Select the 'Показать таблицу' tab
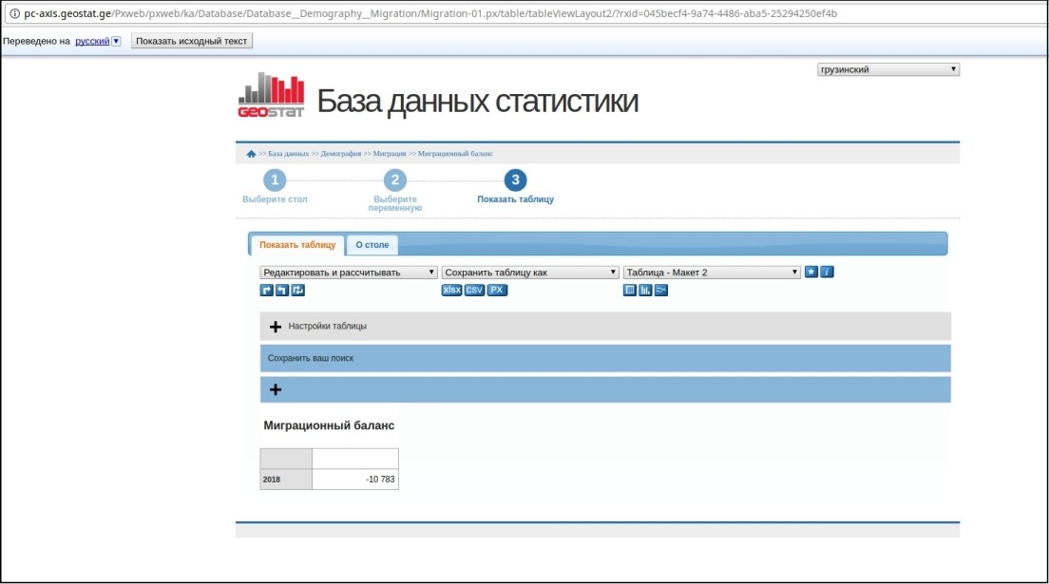 coord(297,245)
